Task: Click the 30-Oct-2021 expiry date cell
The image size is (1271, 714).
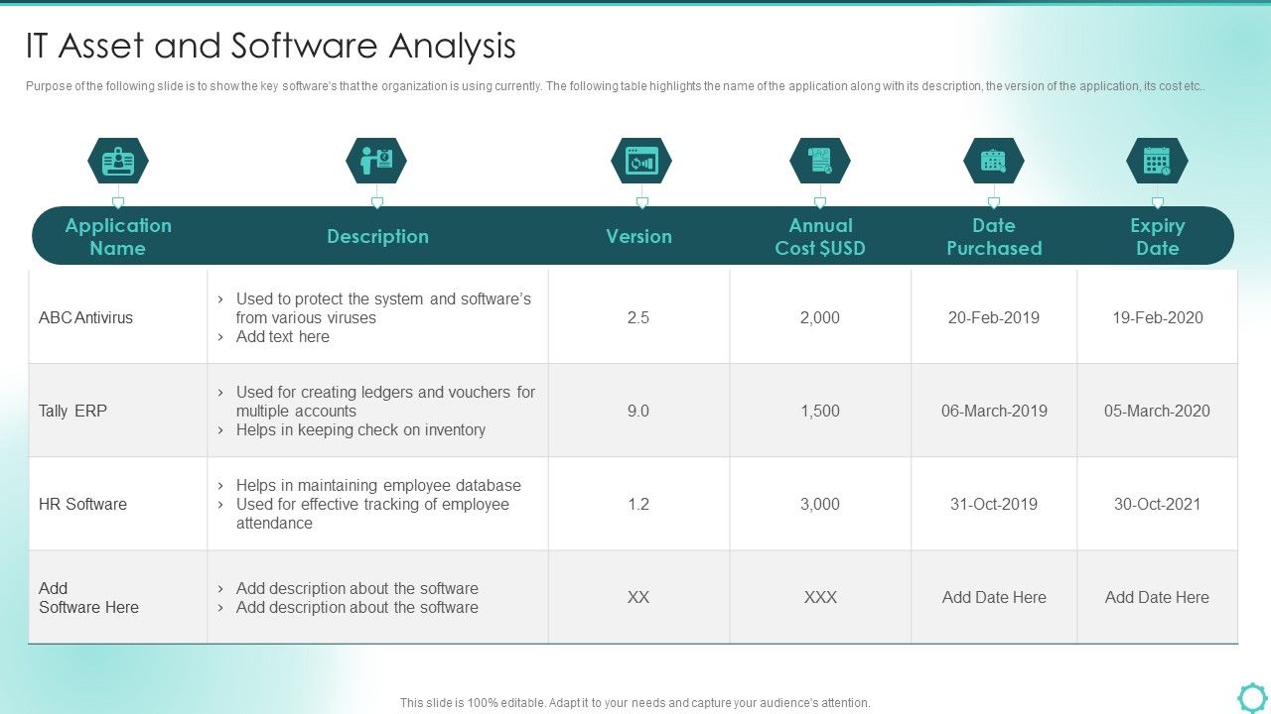Action: click(x=1158, y=504)
